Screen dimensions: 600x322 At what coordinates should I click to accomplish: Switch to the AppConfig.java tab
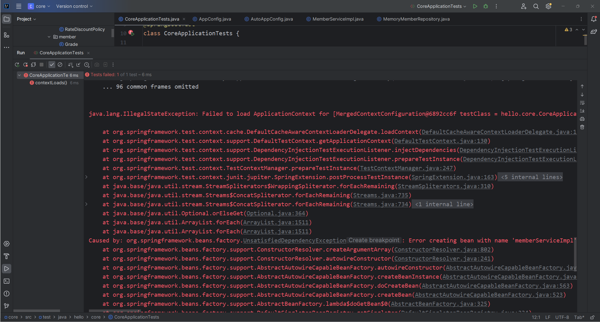215,19
